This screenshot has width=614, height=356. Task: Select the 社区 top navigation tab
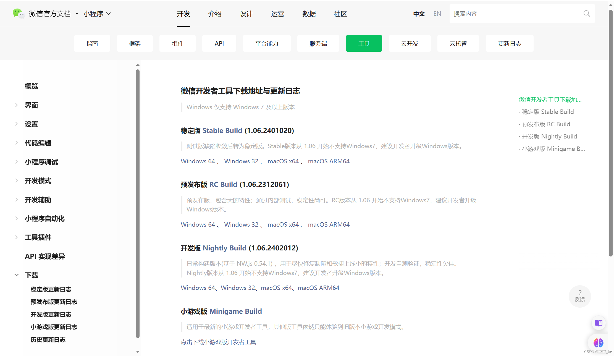pos(340,14)
